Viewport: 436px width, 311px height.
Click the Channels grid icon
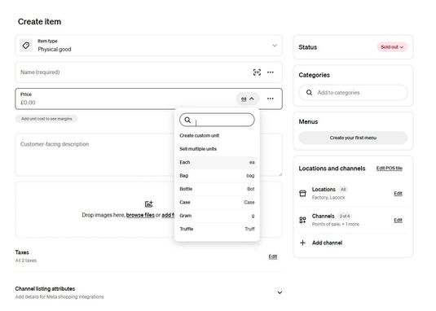[302, 220]
